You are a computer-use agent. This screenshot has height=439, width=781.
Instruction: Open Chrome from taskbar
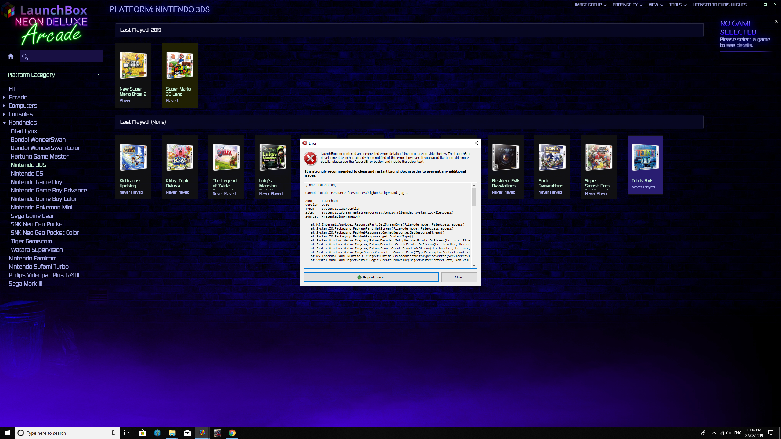tap(232, 433)
